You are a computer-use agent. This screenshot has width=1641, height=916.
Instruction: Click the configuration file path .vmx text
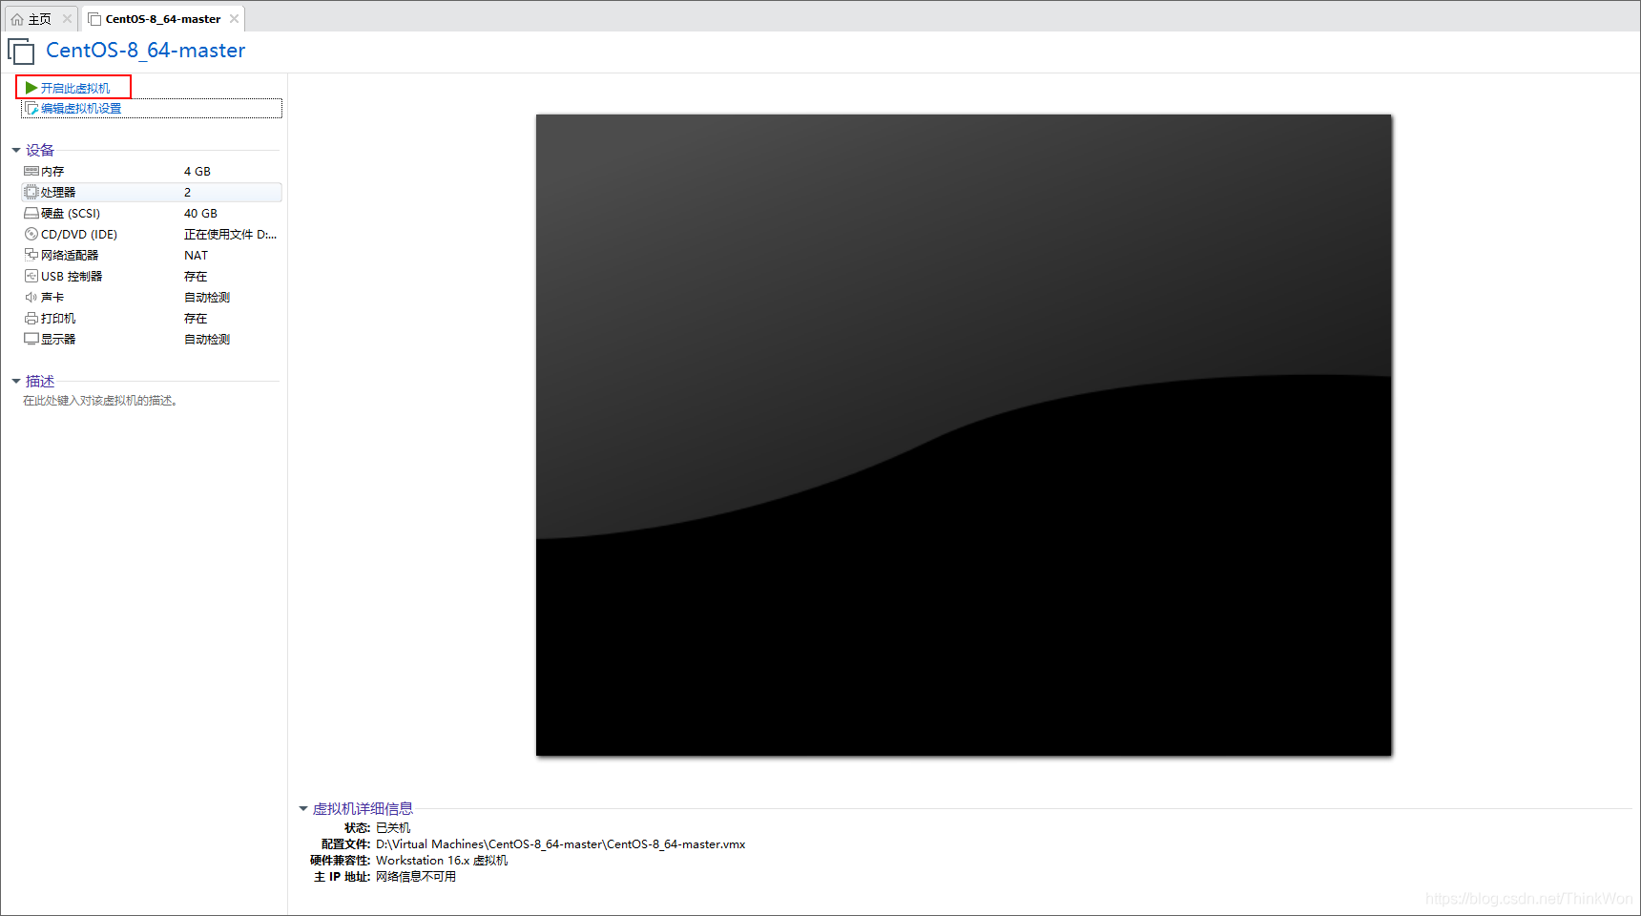coord(561,844)
